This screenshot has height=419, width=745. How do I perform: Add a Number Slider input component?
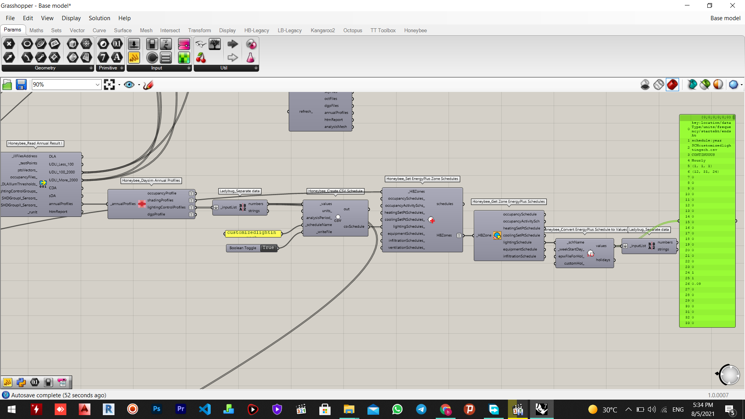click(x=134, y=44)
